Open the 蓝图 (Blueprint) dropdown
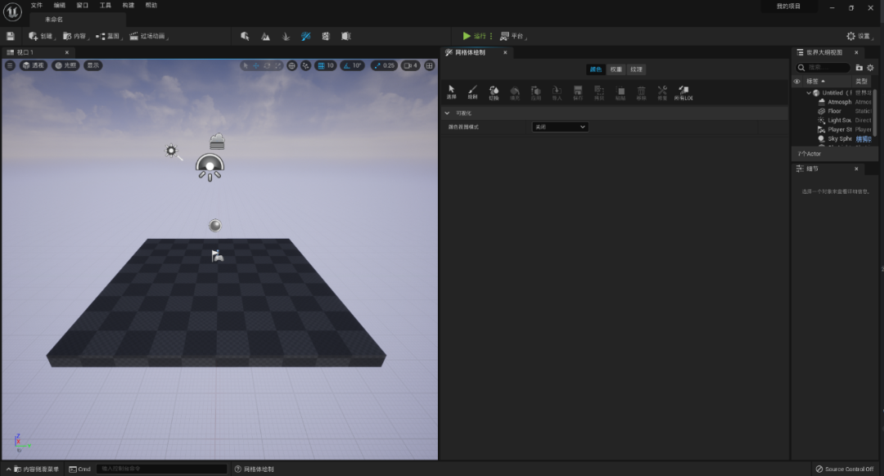Image resolution: width=884 pixels, height=476 pixels. (109, 36)
